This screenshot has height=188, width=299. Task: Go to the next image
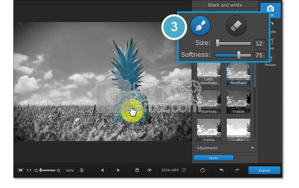(x=118, y=170)
